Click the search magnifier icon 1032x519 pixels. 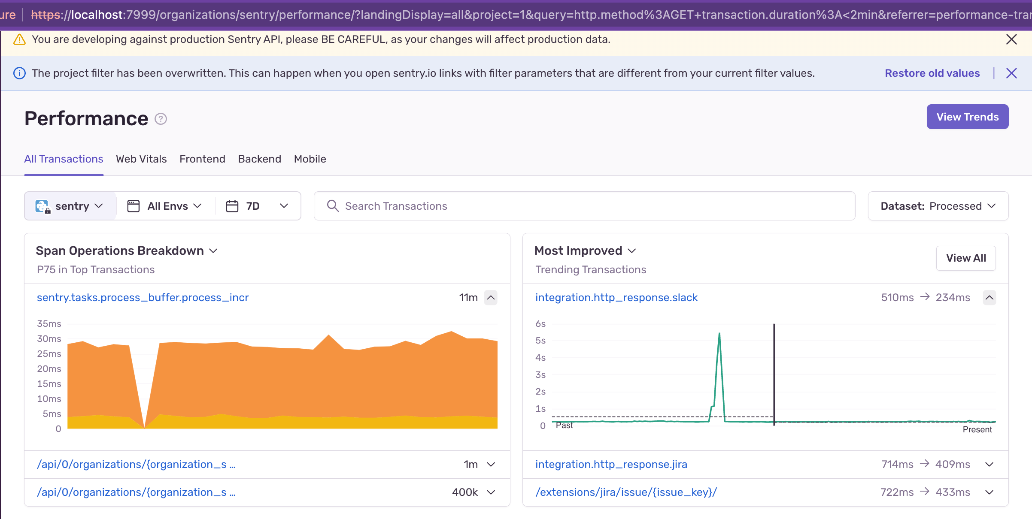click(333, 206)
